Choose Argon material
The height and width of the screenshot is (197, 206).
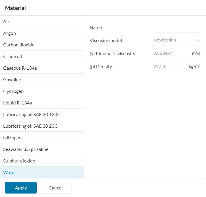42,33
